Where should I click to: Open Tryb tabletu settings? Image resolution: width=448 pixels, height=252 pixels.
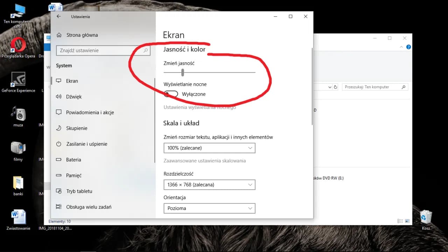point(79,191)
